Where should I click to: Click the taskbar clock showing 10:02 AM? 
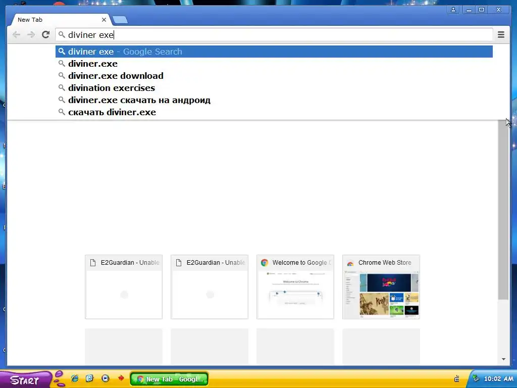pos(498,379)
